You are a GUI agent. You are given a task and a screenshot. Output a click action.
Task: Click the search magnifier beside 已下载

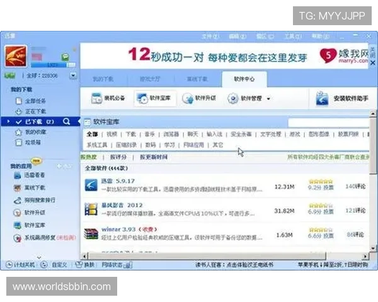tap(67, 121)
